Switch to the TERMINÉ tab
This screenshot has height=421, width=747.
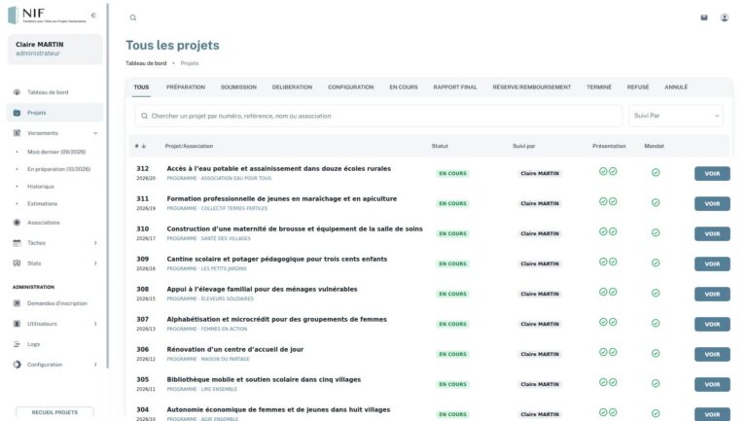[x=599, y=88]
